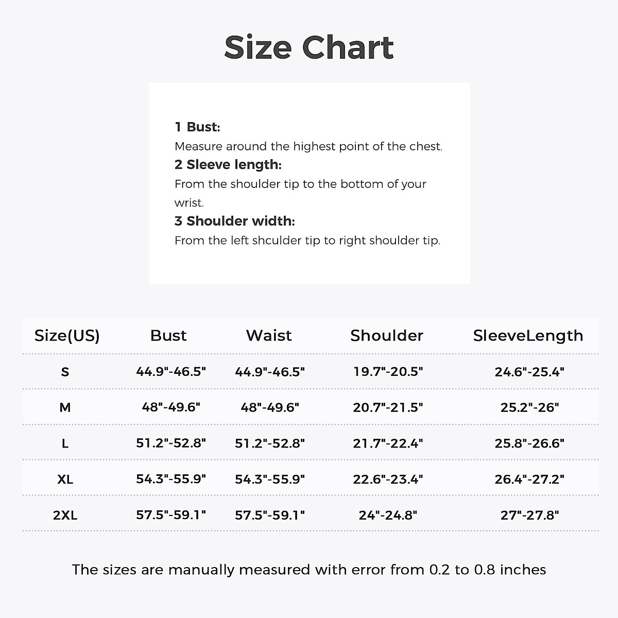Click the M shoulder value 20.7"-21.5"
The width and height of the screenshot is (618, 618).
pyautogui.click(x=388, y=408)
